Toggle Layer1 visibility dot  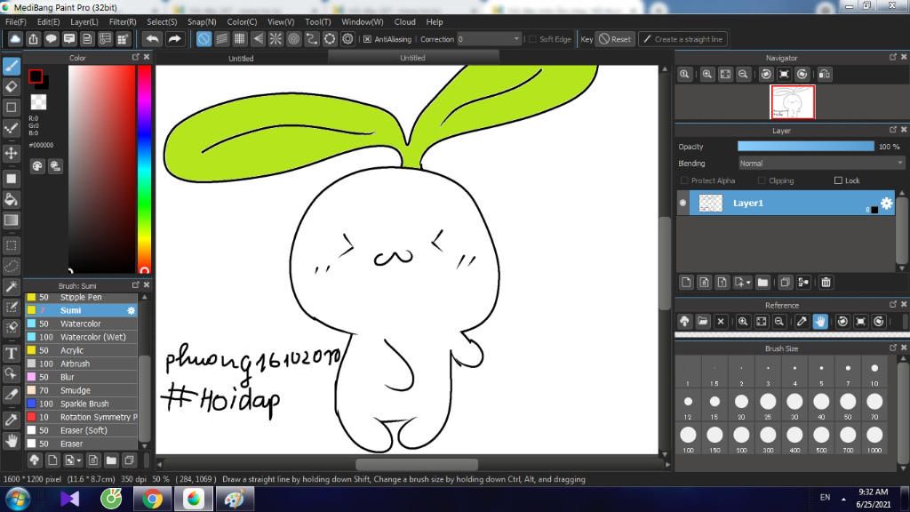(x=683, y=203)
